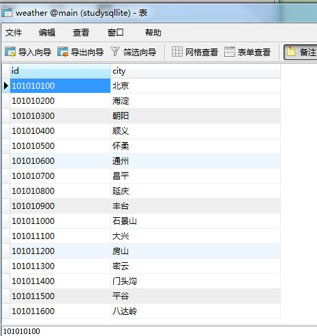This screenshot has height=336, width=317.
Task: Select the cell 101010200
Action: (x=60, y=101)
